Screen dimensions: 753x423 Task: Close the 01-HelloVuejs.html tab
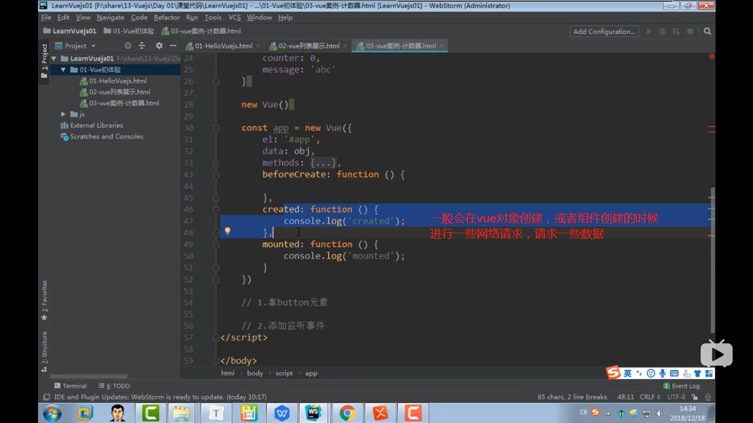point(258,46)
